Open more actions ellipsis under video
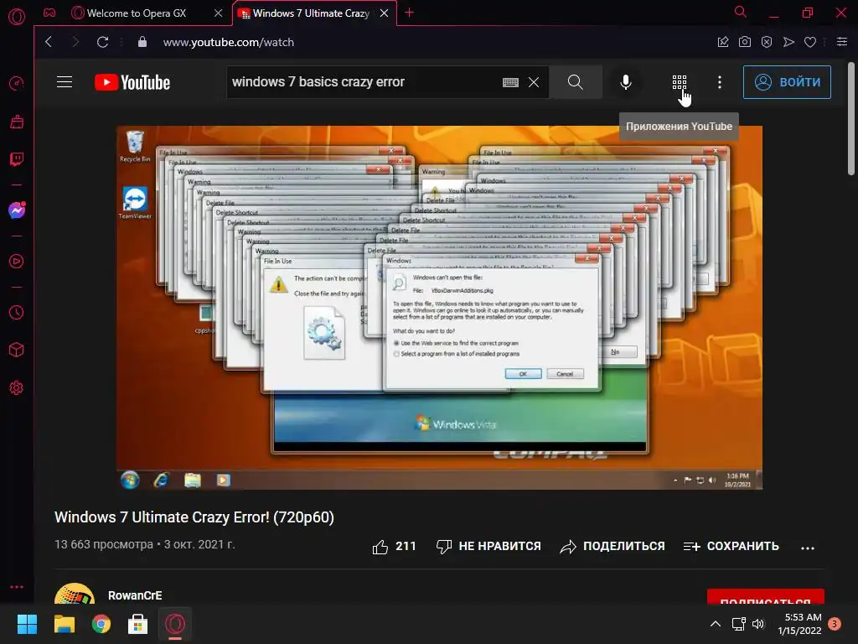Viewport: 858px width, 644px height. pyautogui.click(x=808, y=547)
